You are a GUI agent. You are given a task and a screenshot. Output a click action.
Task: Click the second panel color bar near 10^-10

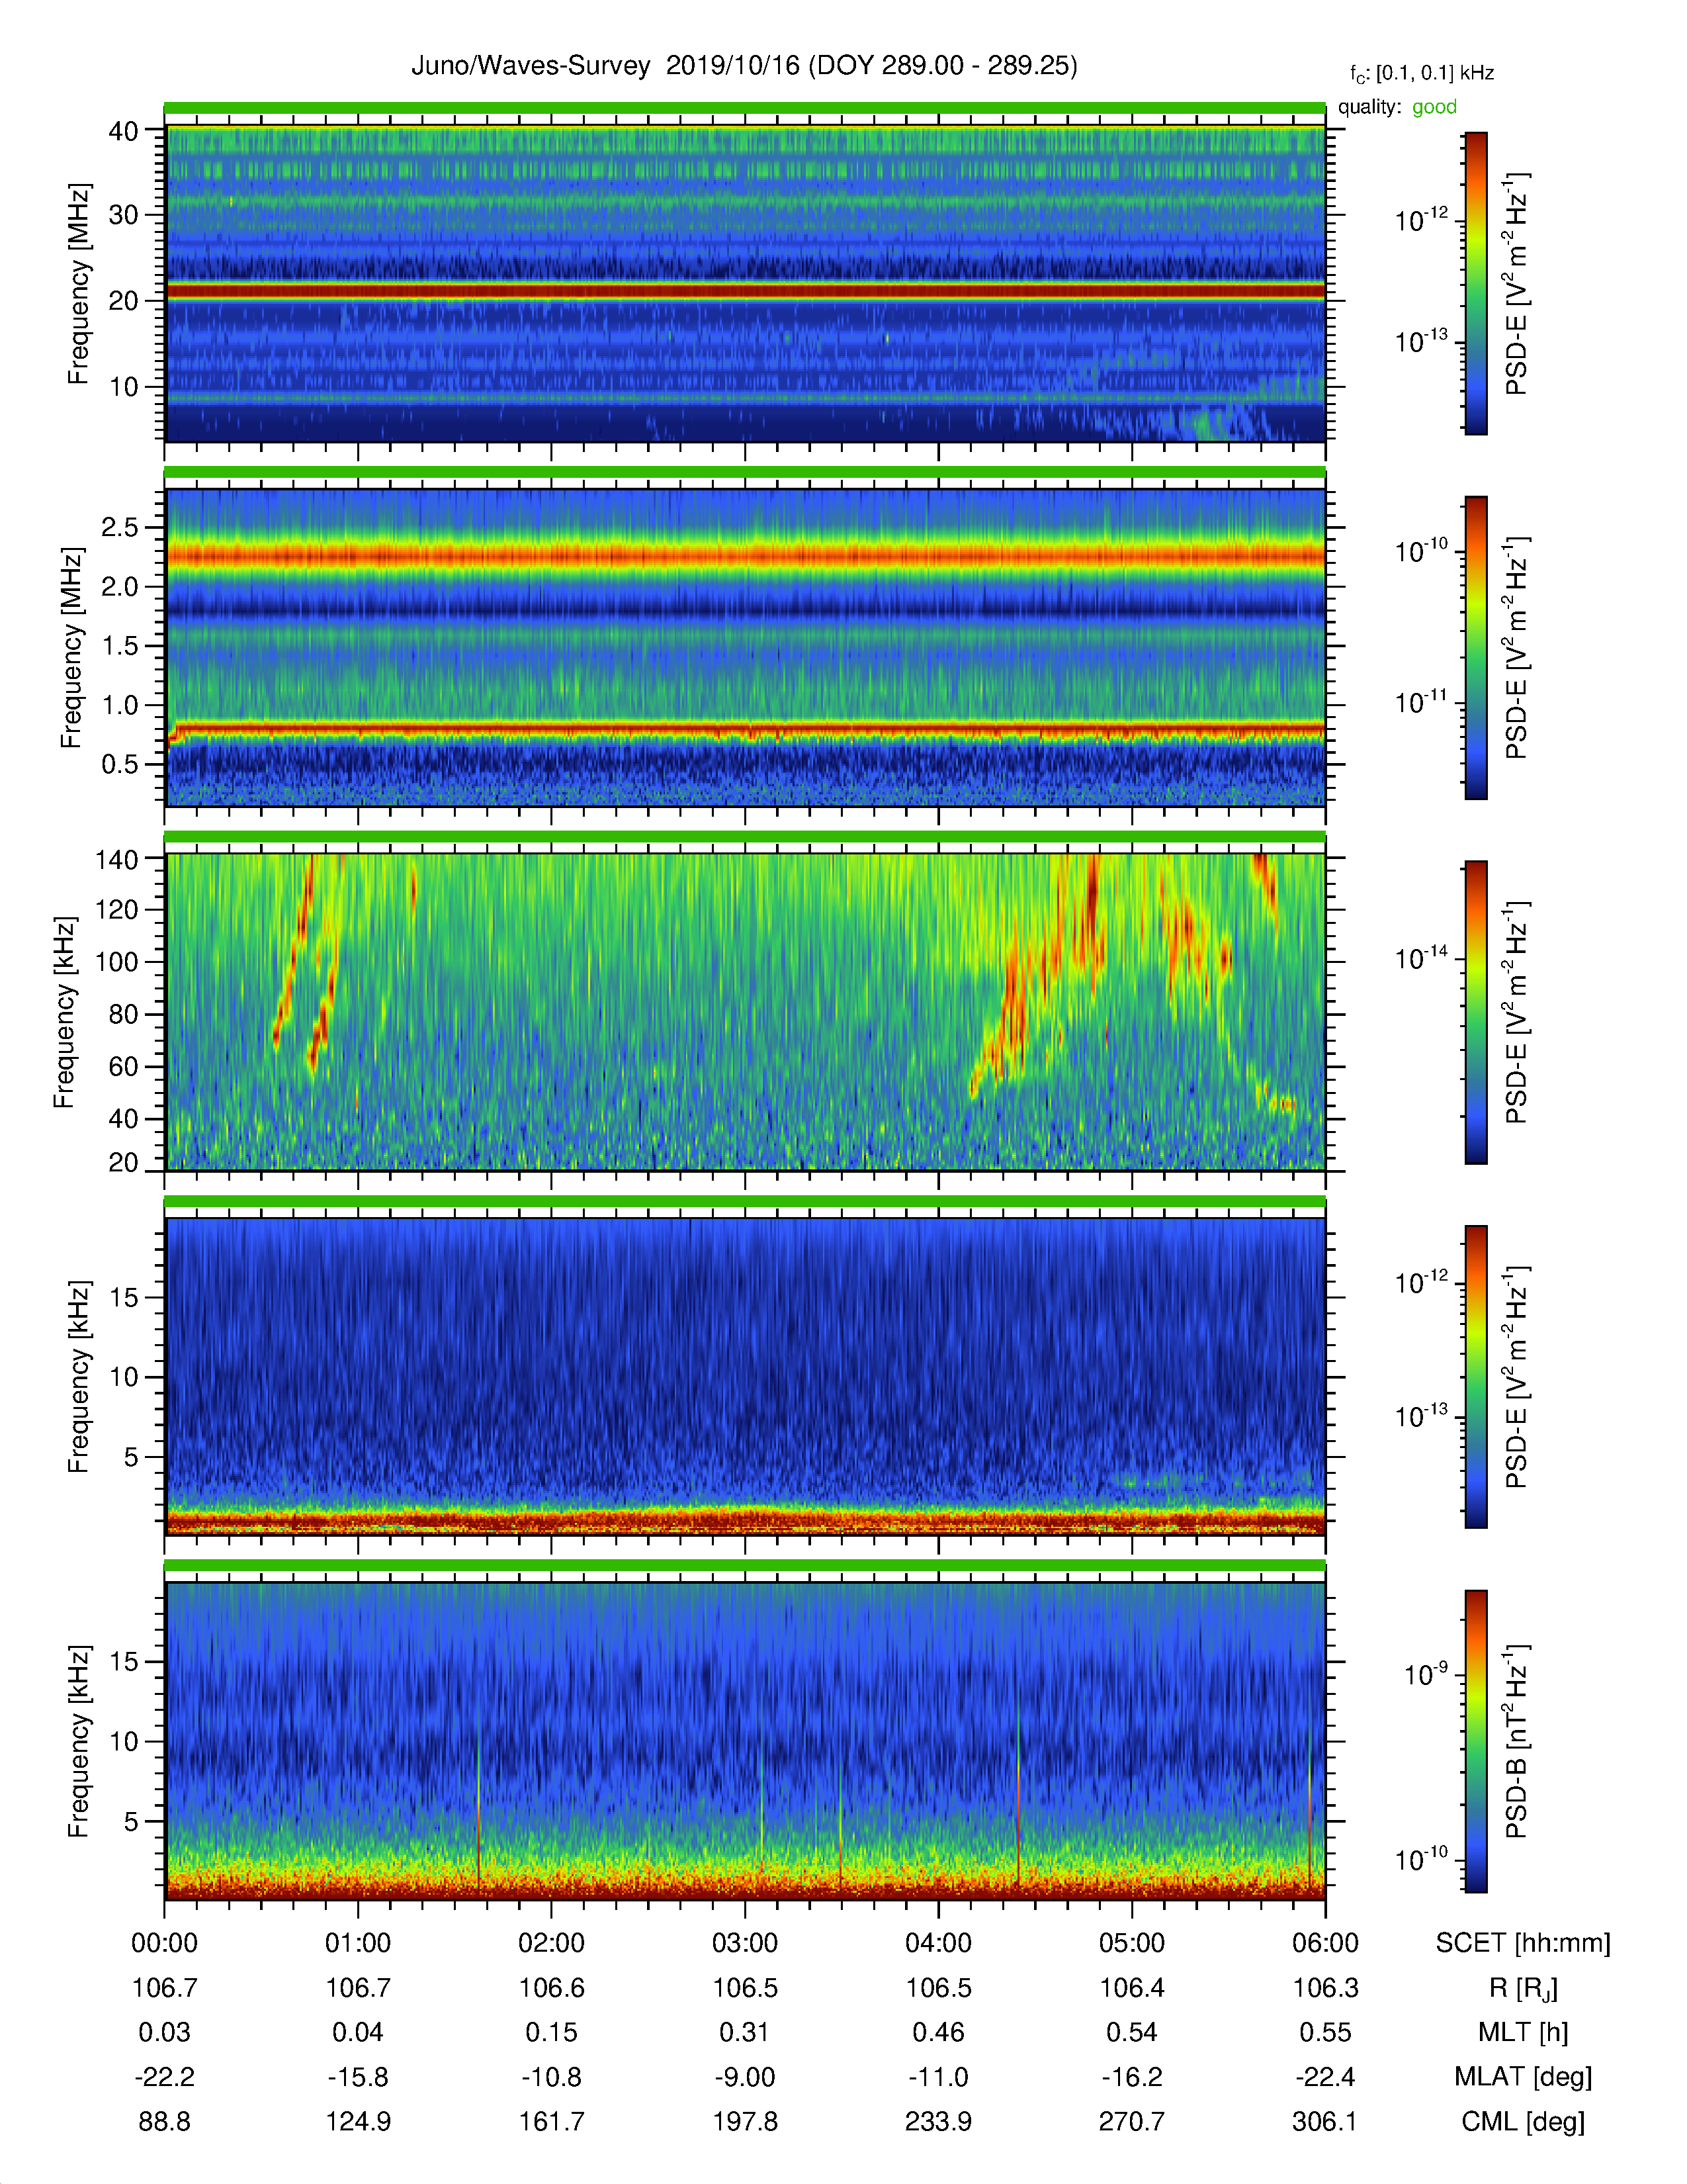(x=1475, y=551)
